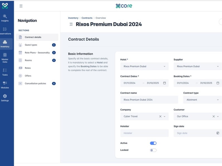The image size is (222, 166).
Task: Open the Reservations sidebar icon
Action: point(5,29)
